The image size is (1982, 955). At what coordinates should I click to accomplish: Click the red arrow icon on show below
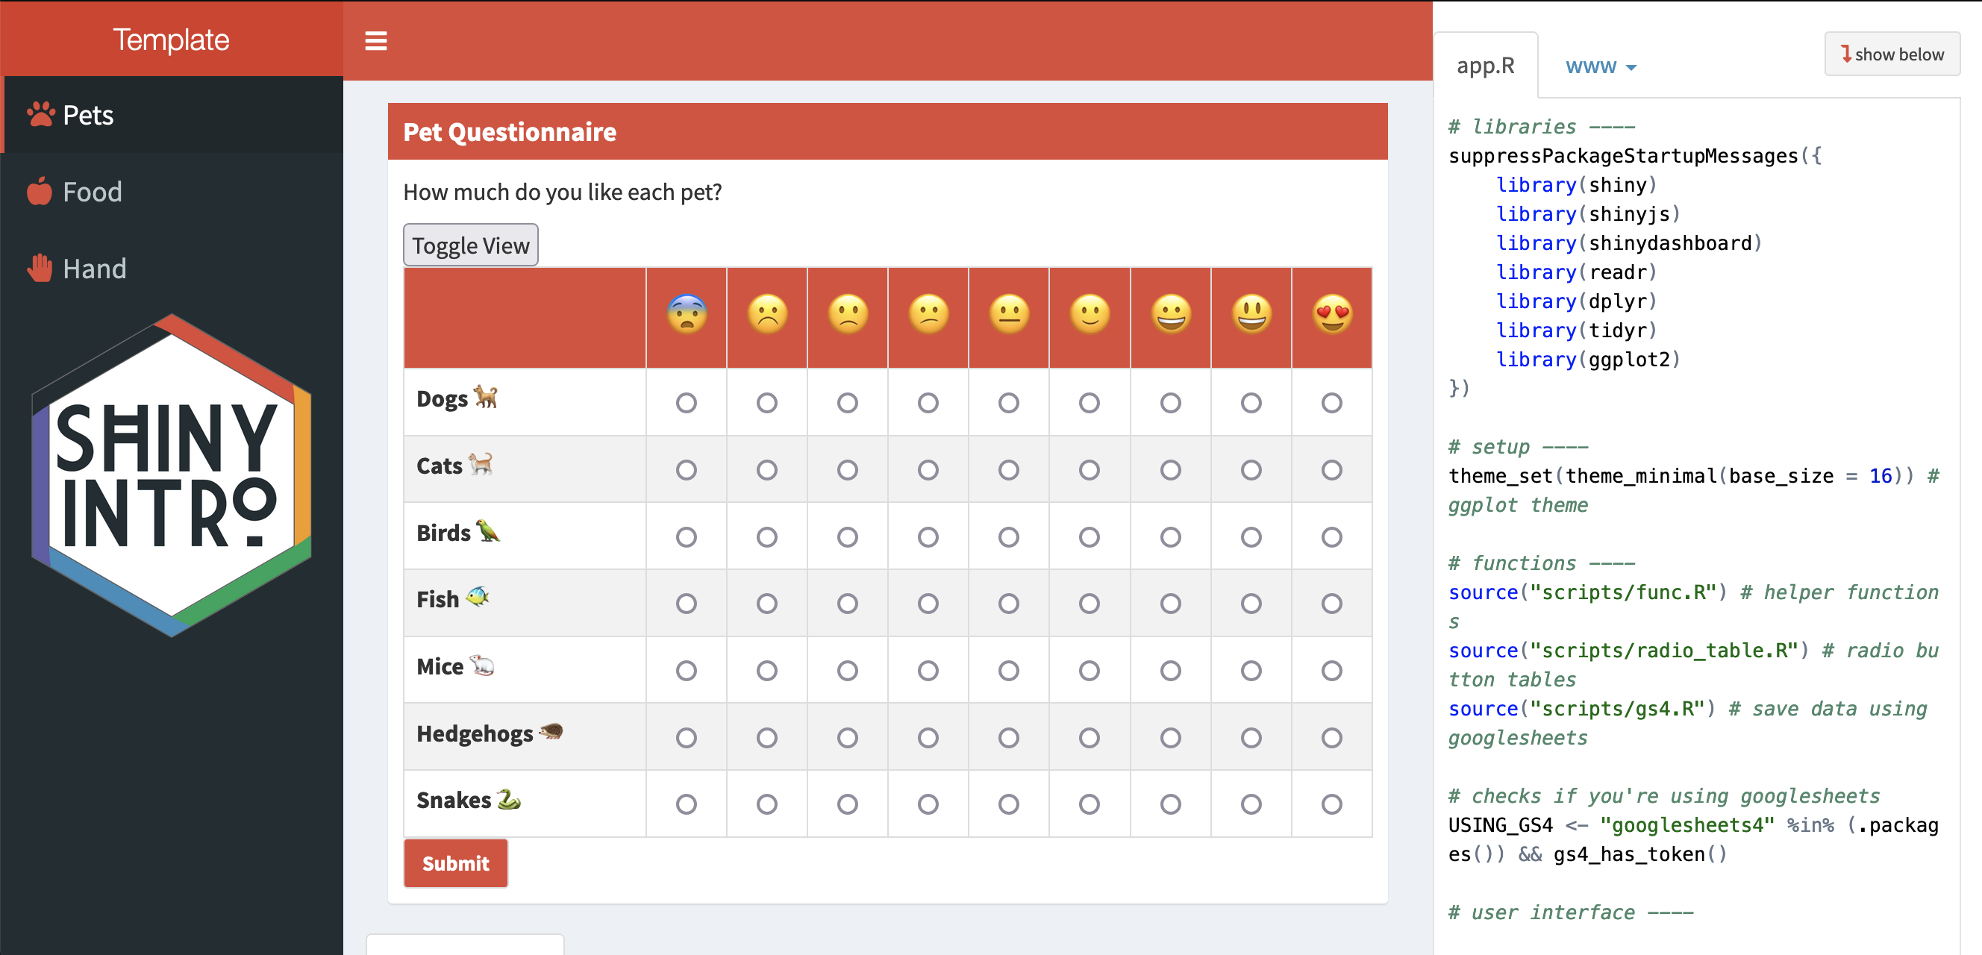pos(1846,54)
